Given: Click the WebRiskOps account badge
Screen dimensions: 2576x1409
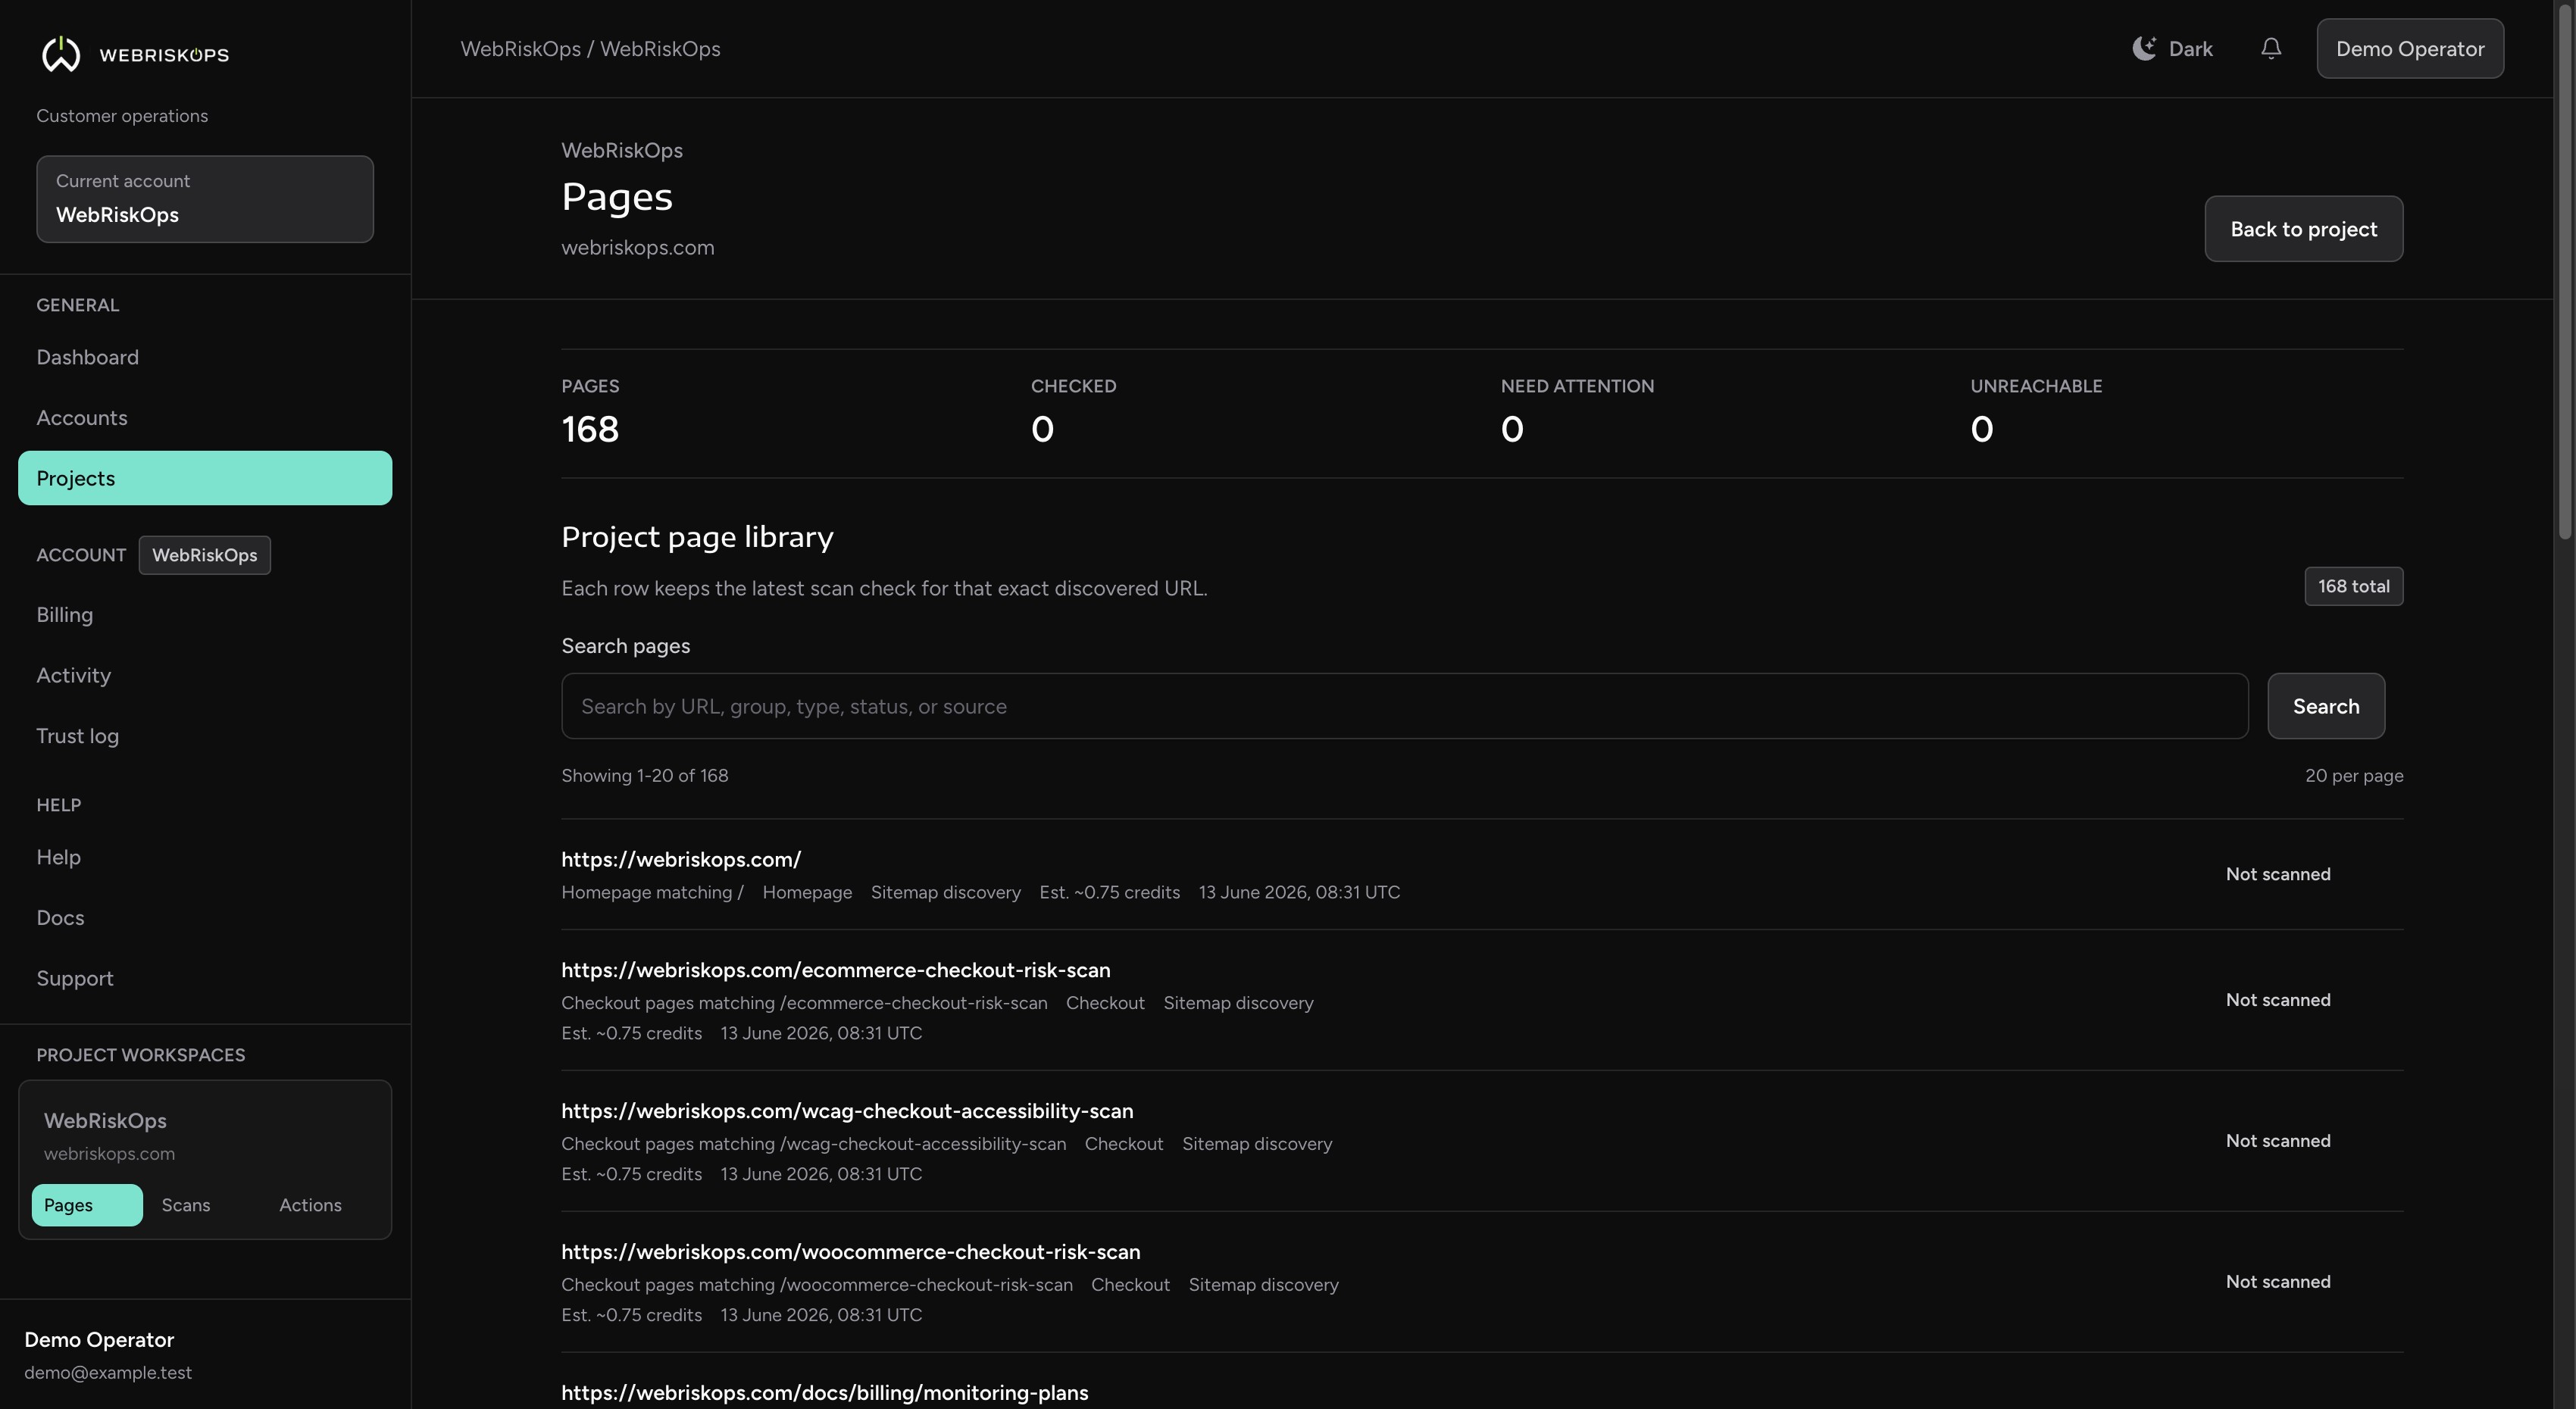Looking at the screenshot, I should 205,555.
